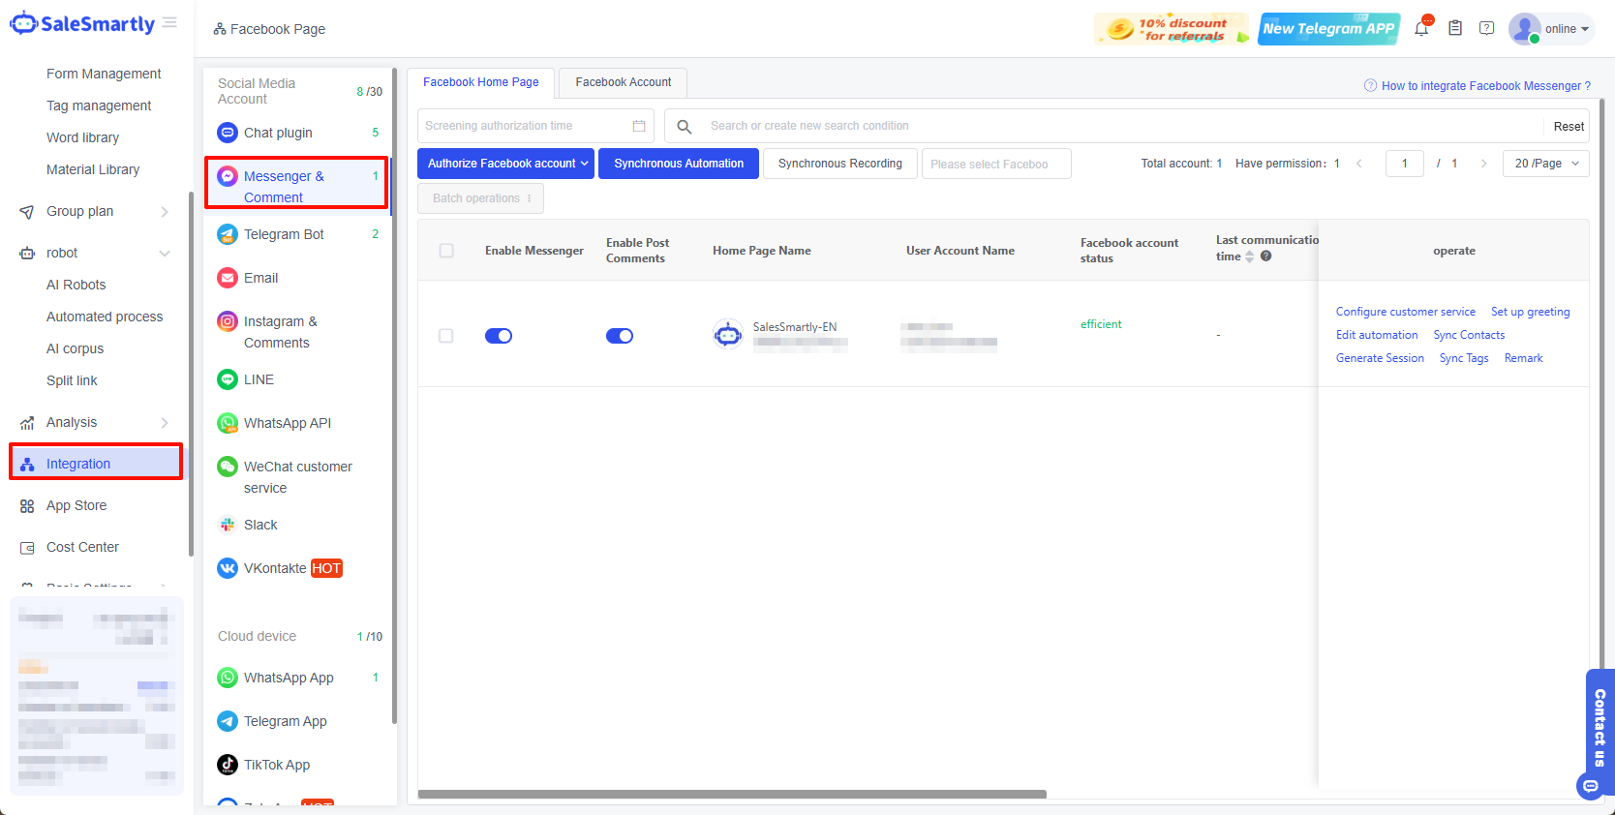Open the clipboard task icon in header
The image size is (1615, 815).
(1454, 28)
